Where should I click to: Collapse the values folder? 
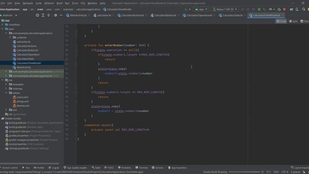(x=6, y=93)
